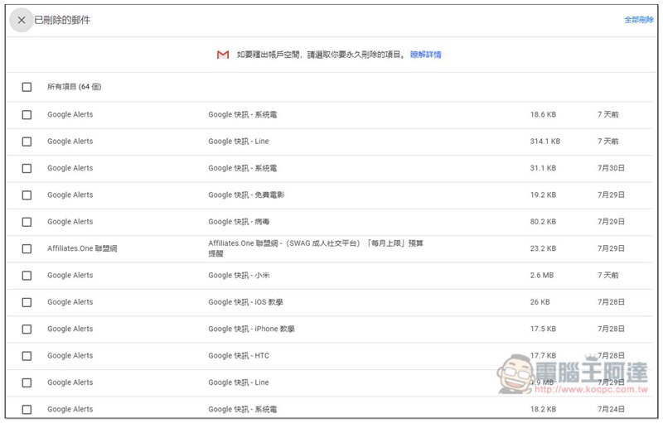This screenshot has height=423, width=663.
Task: Select checkbox for the 314.1 KB Line alert
Action: [x=27, y=142]
